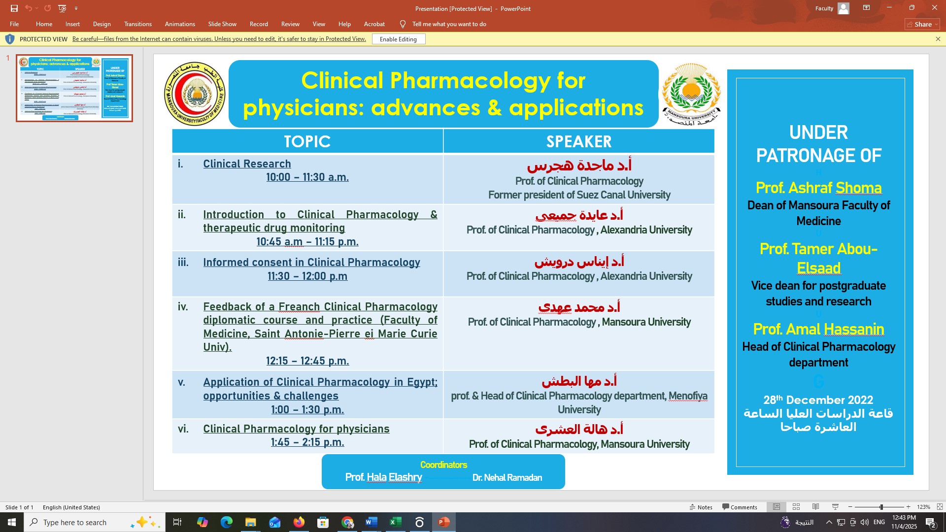This screenshot has height=532, width=946.
Task: Select Normal view toggle in status bar
Action: 777,507
